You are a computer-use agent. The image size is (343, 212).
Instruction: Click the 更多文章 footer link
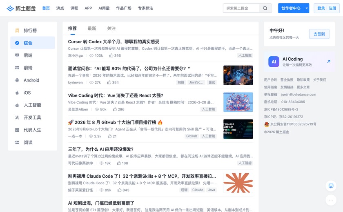(303, 87)
